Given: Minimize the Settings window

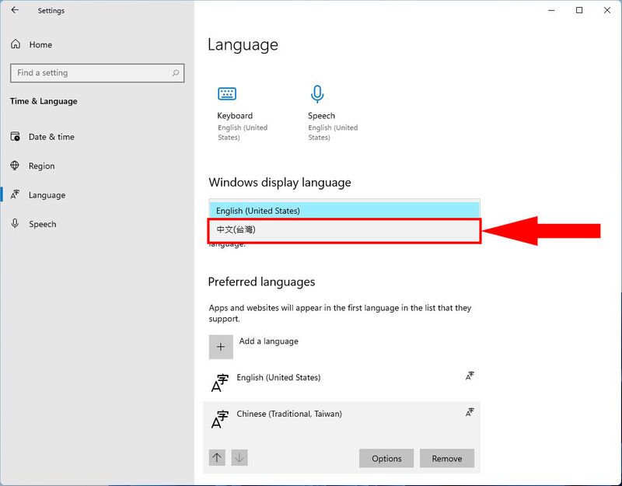Looking at the screenshot, I should (551, 10).
